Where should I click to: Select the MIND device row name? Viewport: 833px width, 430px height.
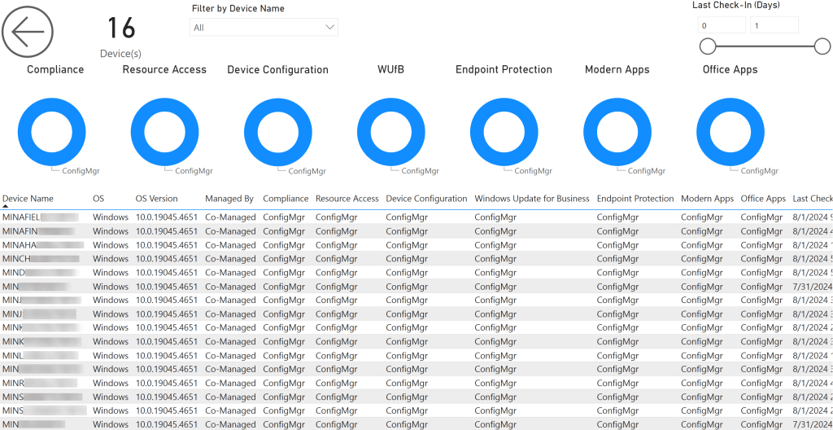(41, 273)
